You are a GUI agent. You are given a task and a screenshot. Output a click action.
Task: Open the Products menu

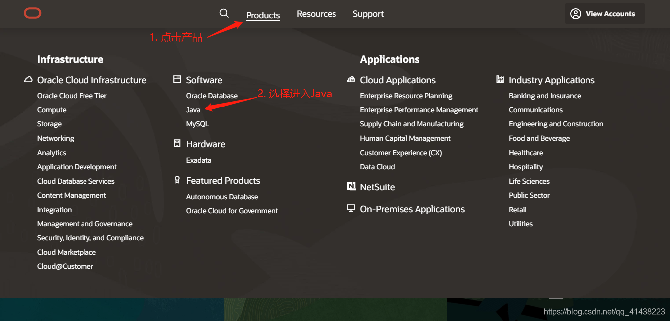(x=263, y=15)
